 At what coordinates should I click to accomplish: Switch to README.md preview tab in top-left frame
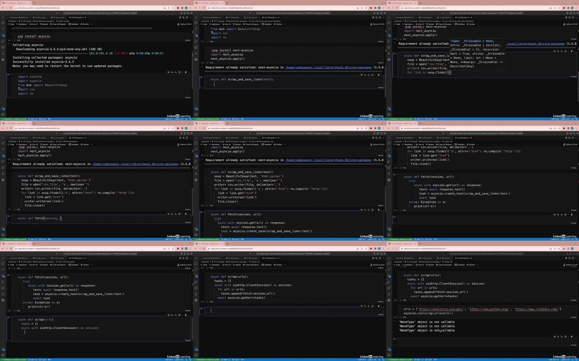click(19, 17)
